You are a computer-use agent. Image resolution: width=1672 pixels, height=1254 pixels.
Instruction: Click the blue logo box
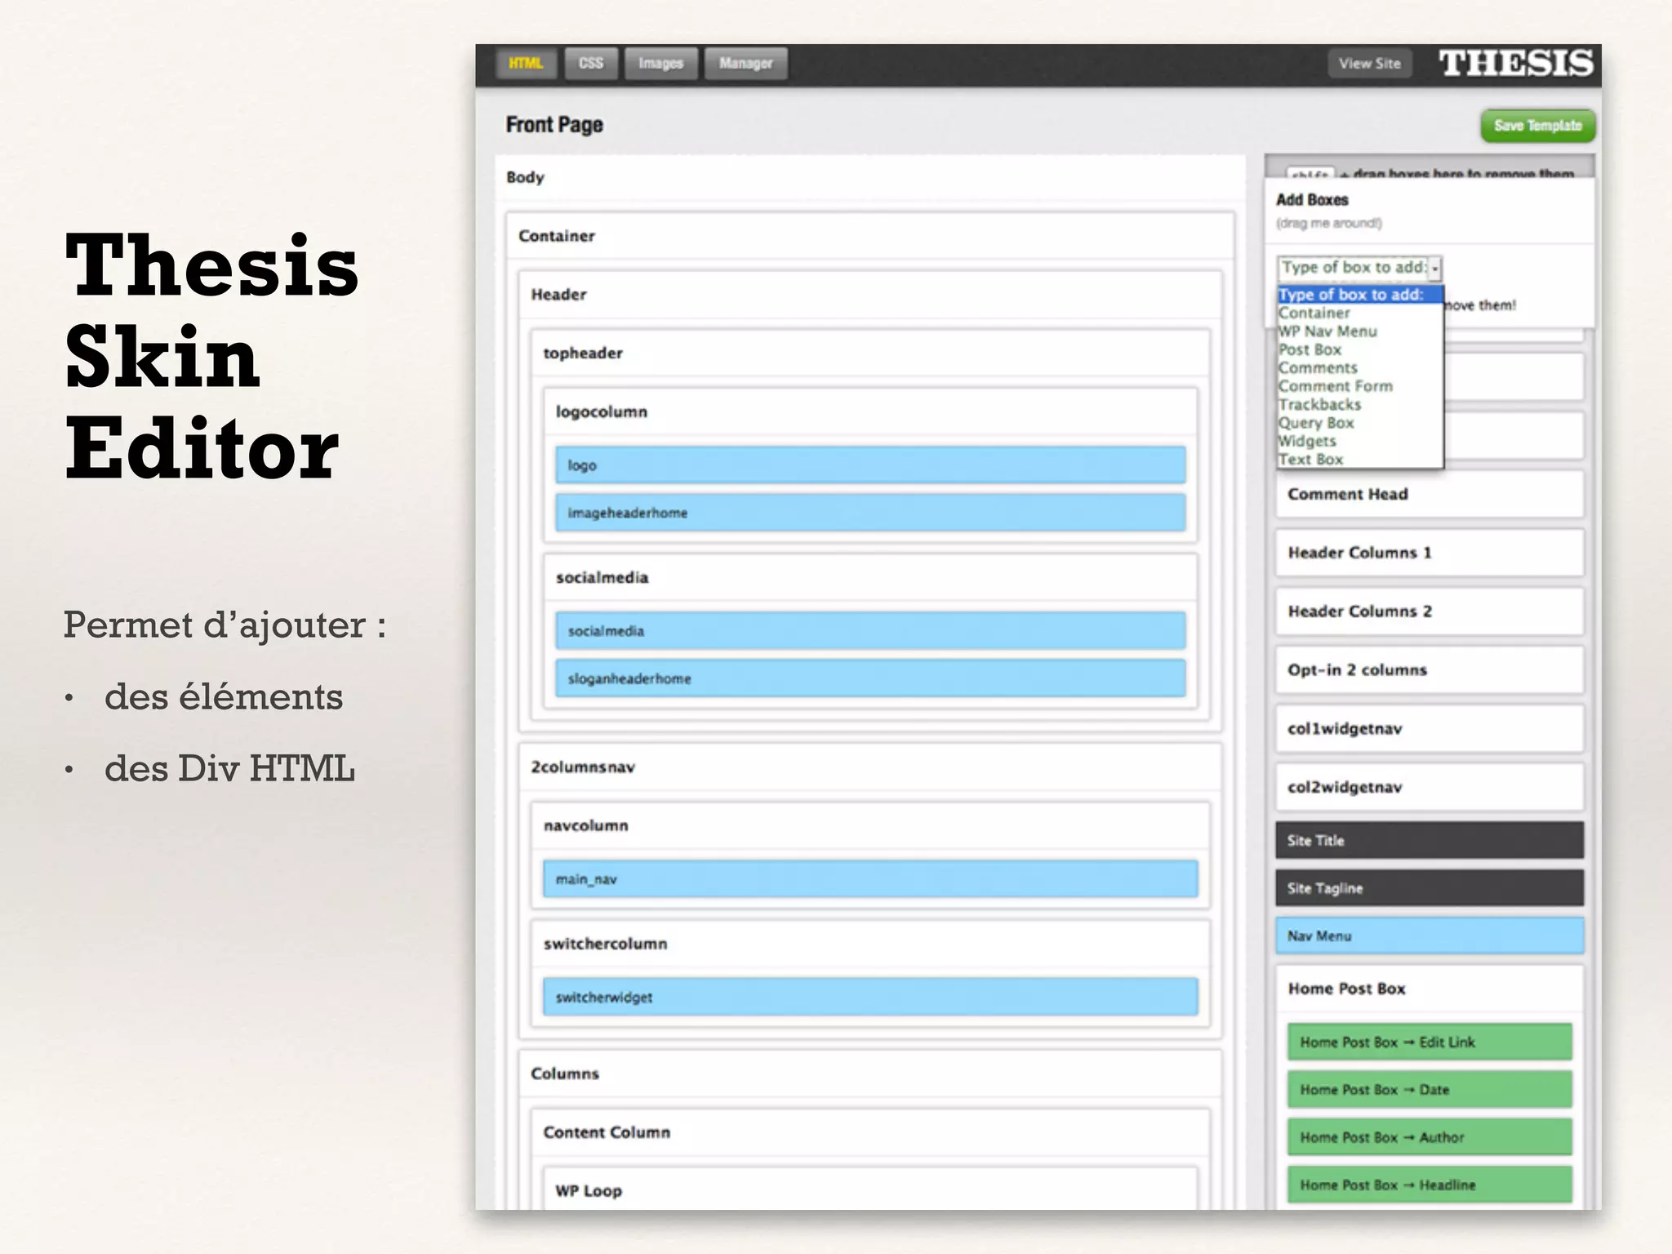870,465
